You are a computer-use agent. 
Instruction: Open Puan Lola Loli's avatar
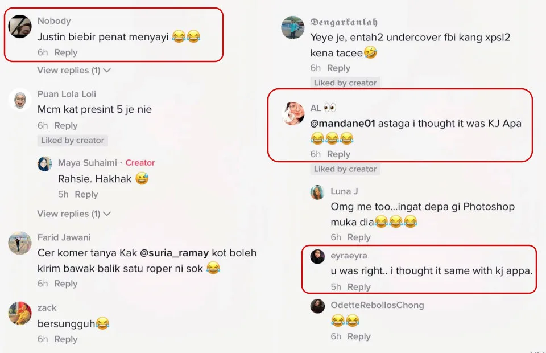pos(20,100)
